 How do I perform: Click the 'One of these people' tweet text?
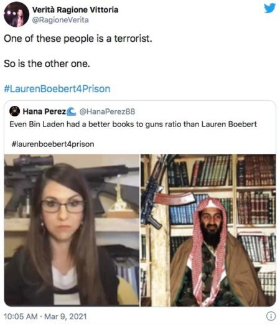[x=78, y=39]
